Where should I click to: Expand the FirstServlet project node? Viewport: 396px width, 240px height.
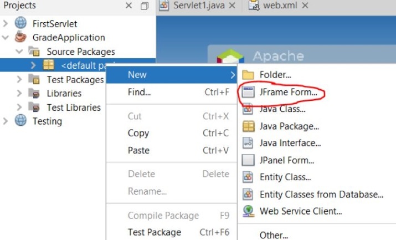pos(6,24)
